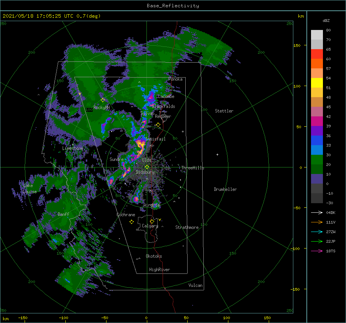
Task: Pick the top light-gray 80 dBZ swatch
Action: tap(317, 35)
